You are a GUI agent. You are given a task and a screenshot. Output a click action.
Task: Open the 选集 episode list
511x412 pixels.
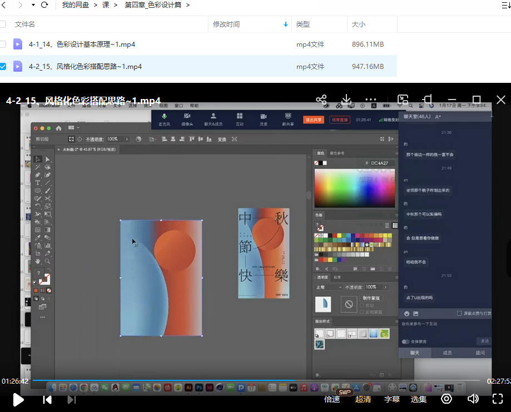tap(419, 399)
